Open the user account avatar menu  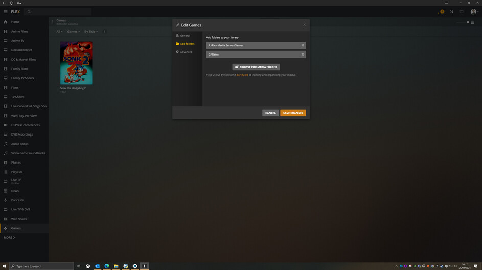(474, 12)
